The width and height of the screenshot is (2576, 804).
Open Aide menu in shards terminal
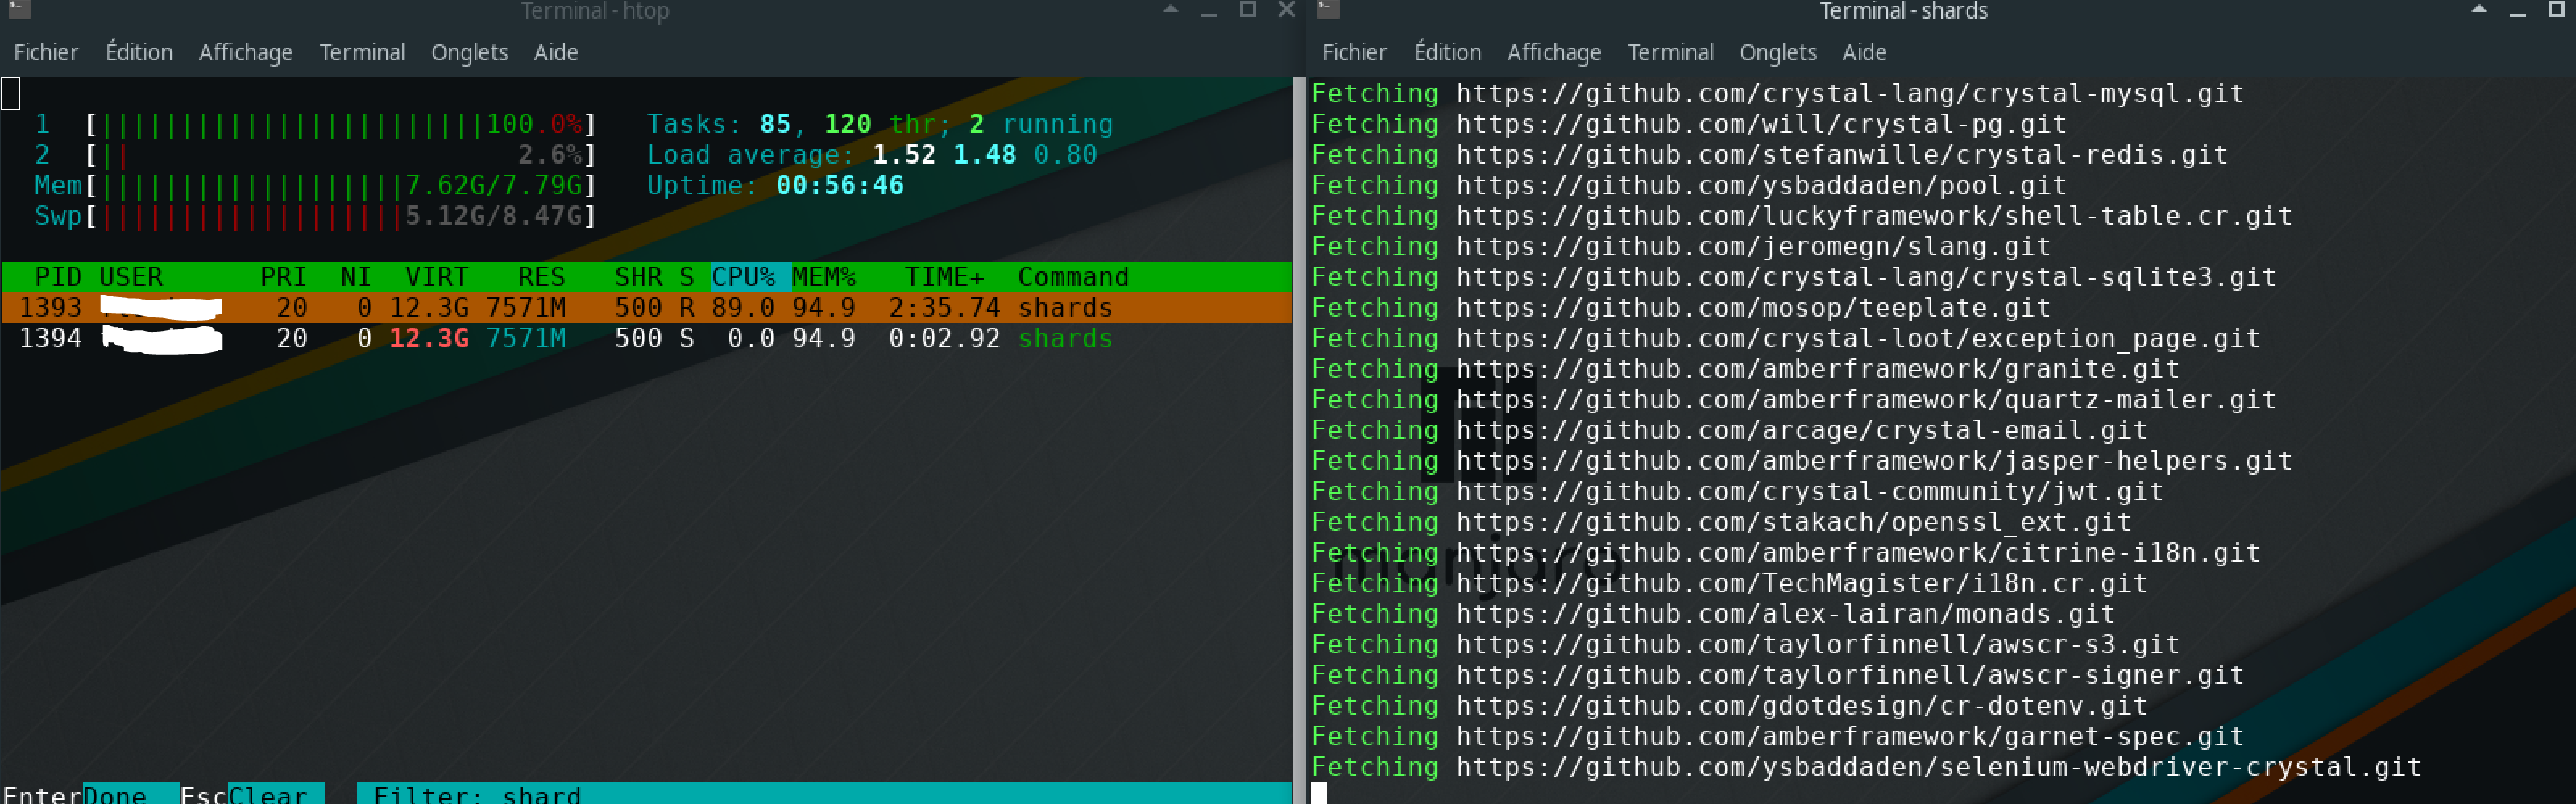pos(1864,52)
